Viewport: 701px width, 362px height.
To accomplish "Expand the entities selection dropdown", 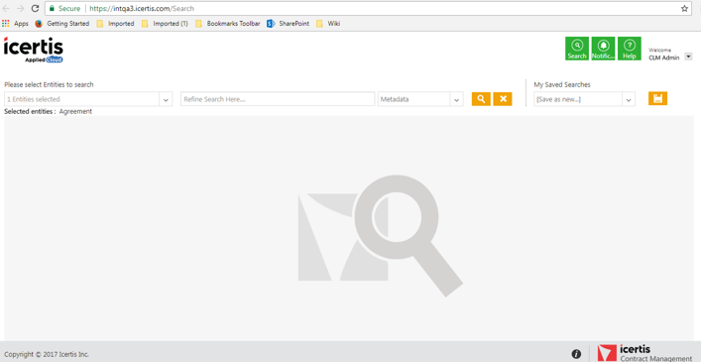I will click(x=166, y=99).
